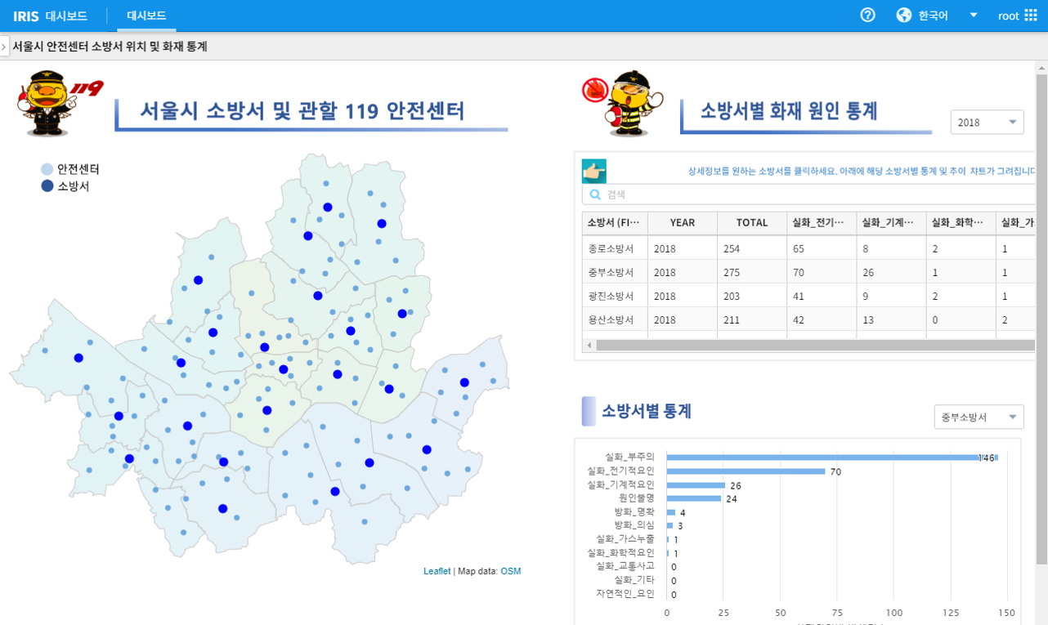The width and height of the screenshot is (1048, 625).
Task: Sort by the 실화_화학 column header
Action: tap(961, 222)
